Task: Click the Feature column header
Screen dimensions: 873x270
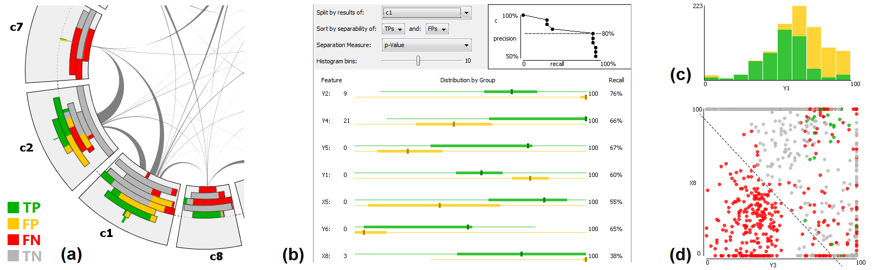Action: tap(331, 80)
